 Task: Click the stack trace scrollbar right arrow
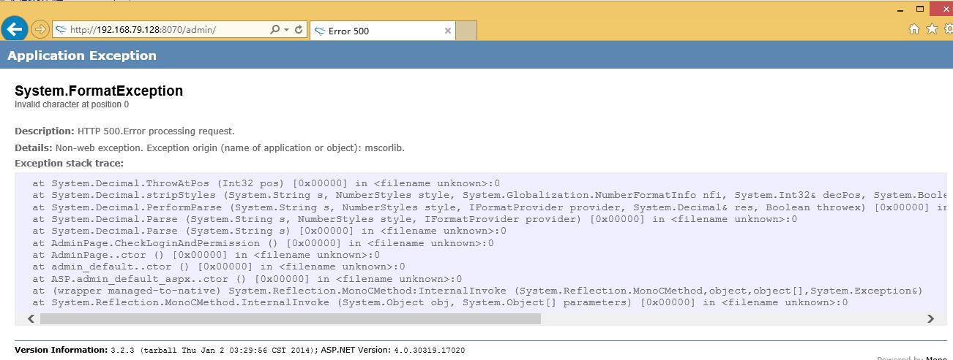pyautogui.click(x=930, y=319)
